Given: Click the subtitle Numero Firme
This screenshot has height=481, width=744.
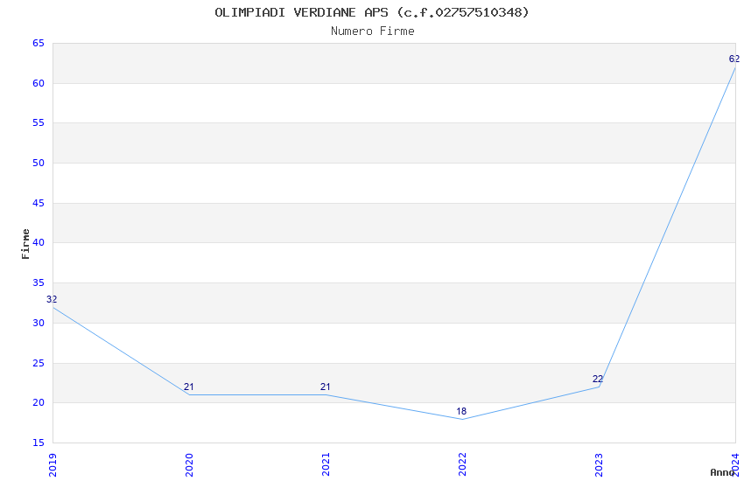Looking at the screenshot, I should [x=373, y=31].
